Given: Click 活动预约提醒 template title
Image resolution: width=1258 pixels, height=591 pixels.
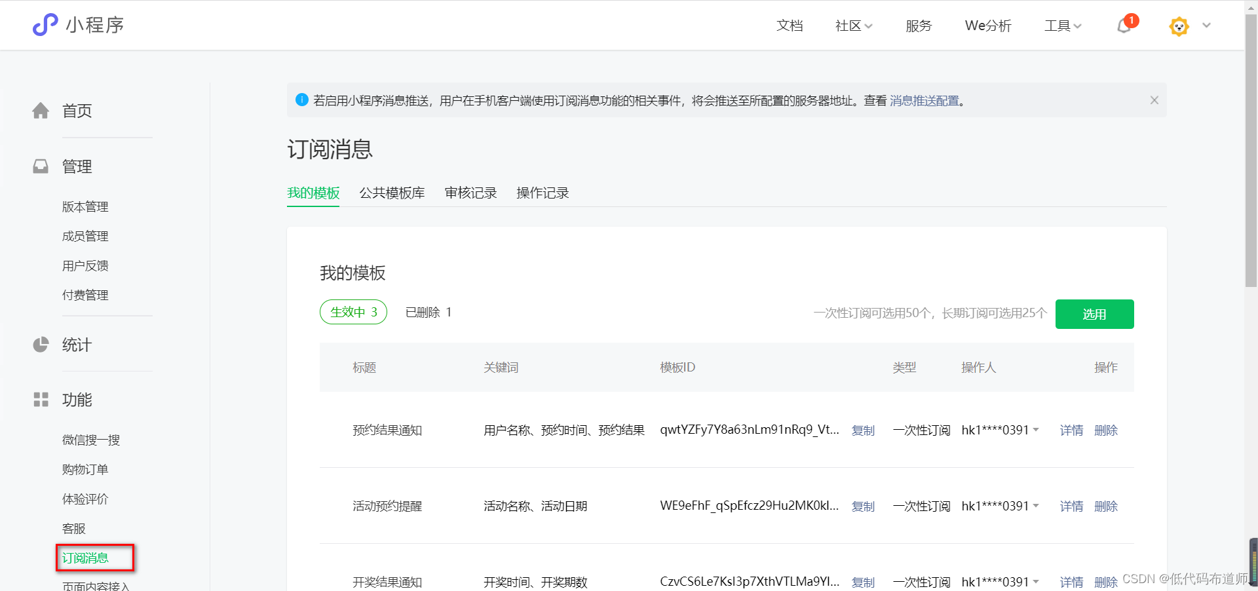Looking at the screenshot, I should click(x=387, y=506).
